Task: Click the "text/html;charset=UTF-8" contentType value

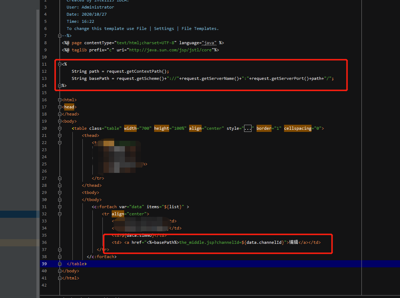Action: 146,43
